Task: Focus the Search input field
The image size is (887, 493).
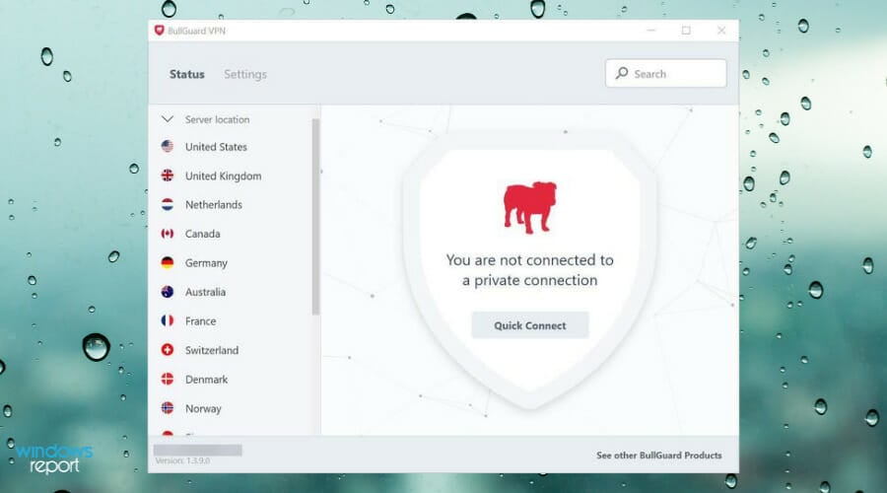Action: coord(666,73)
